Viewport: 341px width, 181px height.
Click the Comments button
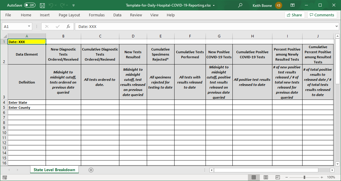pos(322,15)
